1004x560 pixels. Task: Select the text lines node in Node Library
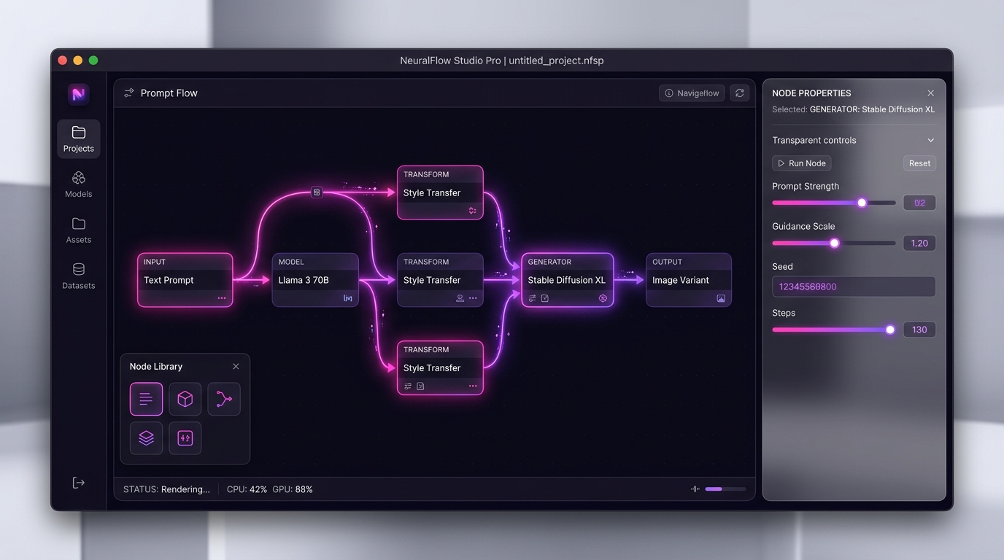(146, 399)
